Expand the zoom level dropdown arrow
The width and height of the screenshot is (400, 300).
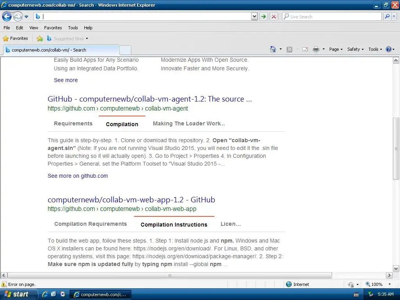[x=389, y=284]
